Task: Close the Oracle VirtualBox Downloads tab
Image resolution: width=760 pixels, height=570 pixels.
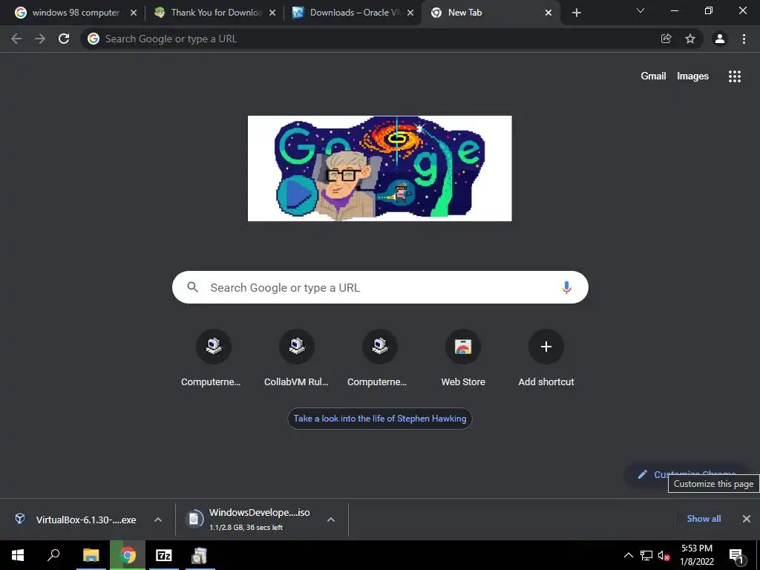Action: pyautogui.click(x=410, y=13)
